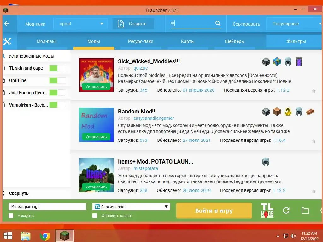323x242 pixels.
Task: Click nether portal icon of Sick_Wicked_Moddies
Action: point(299,61)
